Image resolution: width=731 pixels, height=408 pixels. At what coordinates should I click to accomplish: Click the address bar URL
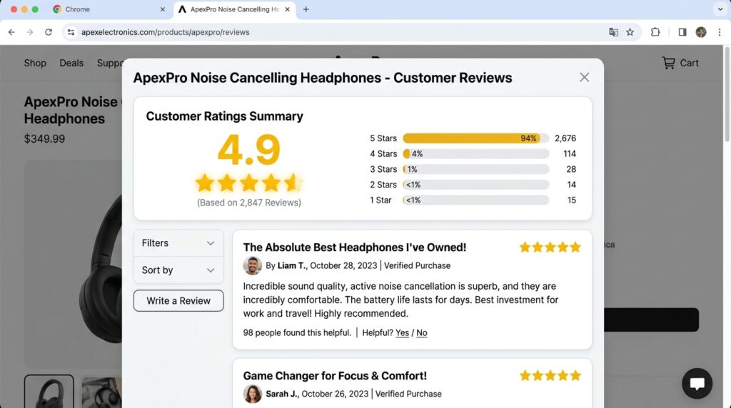pos(165,32)
